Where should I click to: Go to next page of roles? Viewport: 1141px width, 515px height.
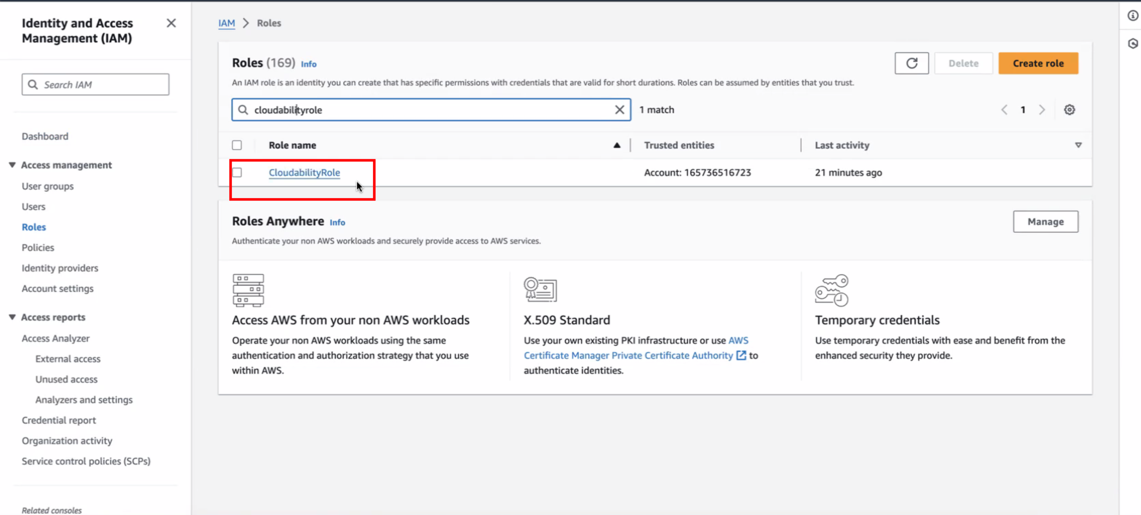pyautogui.click(x=1042, y=110)
